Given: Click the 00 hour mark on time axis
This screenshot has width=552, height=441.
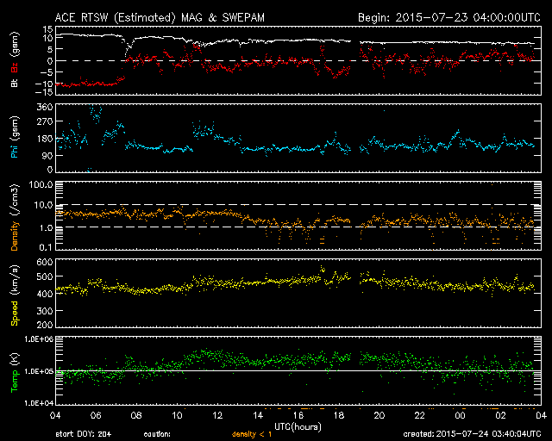Looking at the screenshot, I should coord(459,416).
